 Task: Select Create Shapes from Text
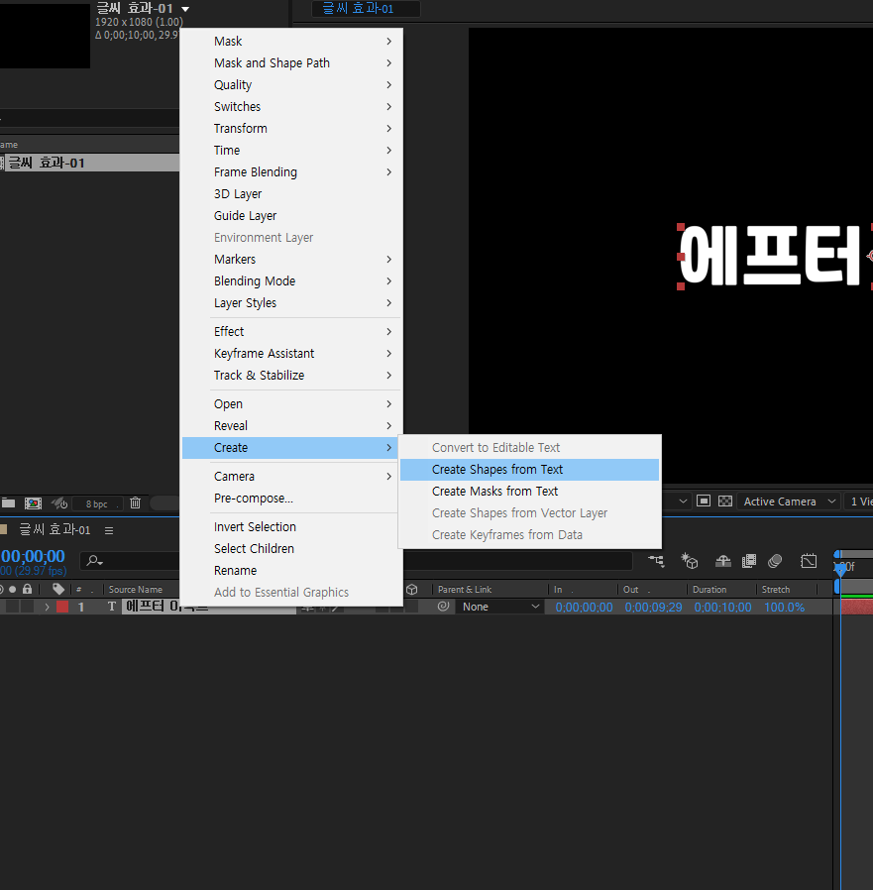pyautogui.click(x=529, y=470)
